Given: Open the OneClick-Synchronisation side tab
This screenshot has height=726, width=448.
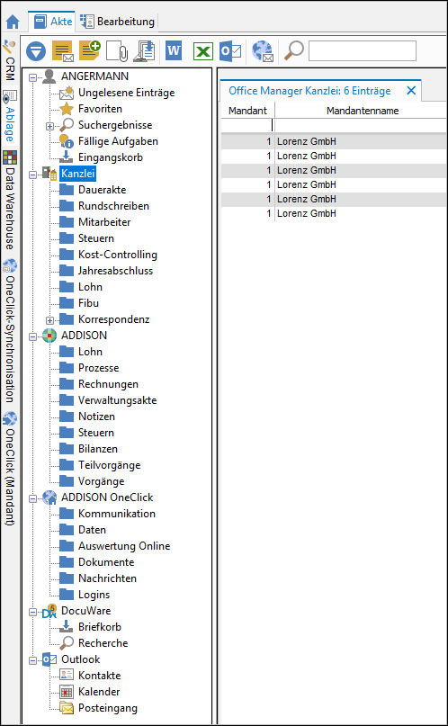Looking at the screenshot, I should (x=10, y=332).
